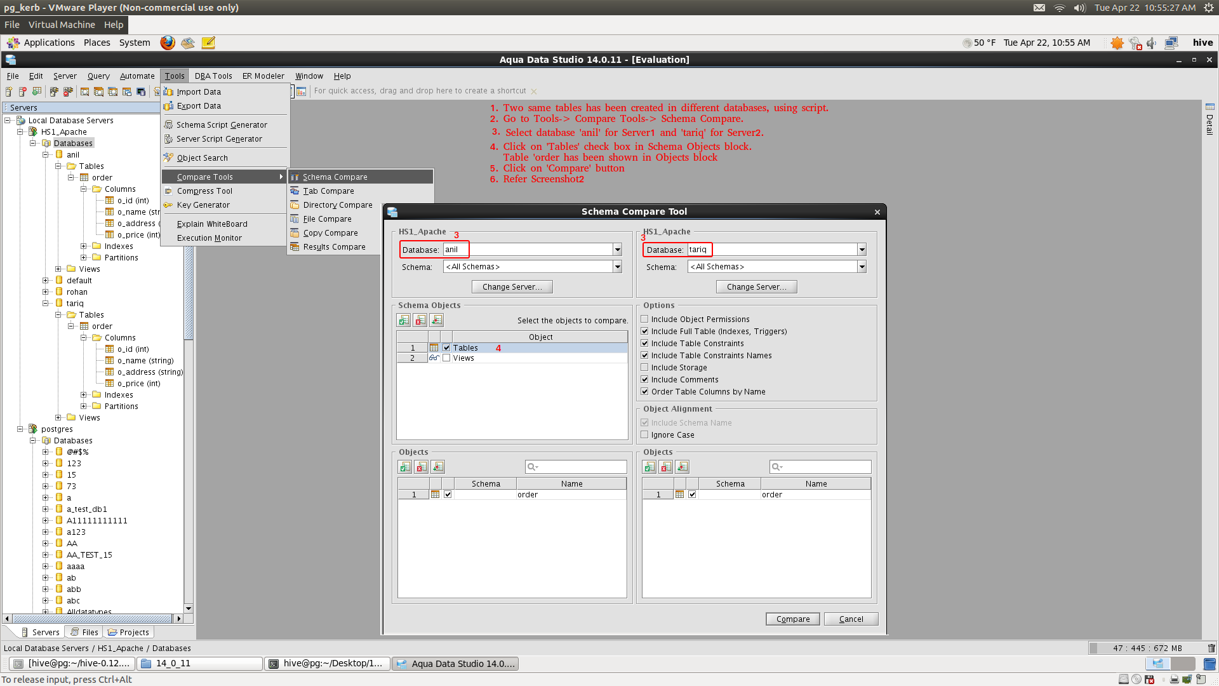
Task: Enable Include Object Permissions checkbox
Action: point(644,319)
